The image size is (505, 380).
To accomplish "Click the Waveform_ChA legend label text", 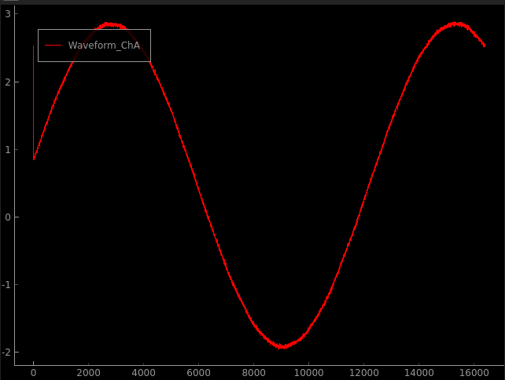I will pos(104,46).
